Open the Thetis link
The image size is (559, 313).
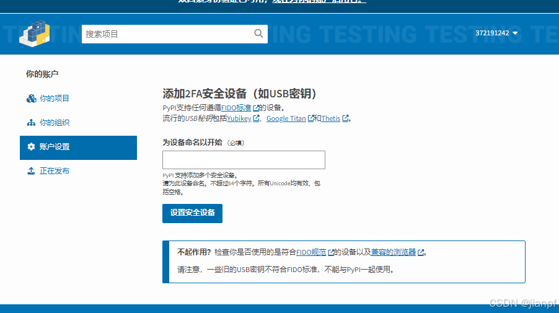point(330,118)
